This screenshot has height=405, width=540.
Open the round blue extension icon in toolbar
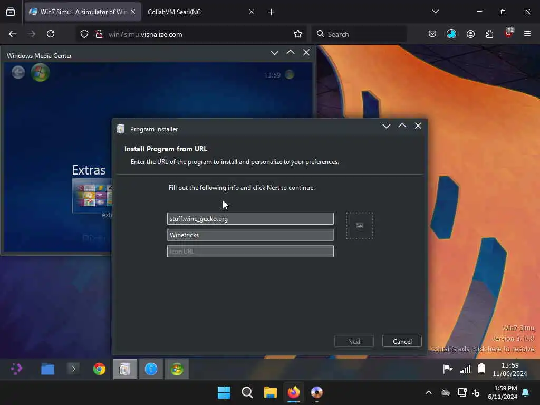pos(451,34)
